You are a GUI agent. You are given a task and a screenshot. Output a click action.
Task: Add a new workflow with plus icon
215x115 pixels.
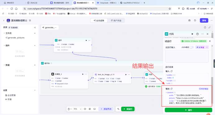coord(35,33)
